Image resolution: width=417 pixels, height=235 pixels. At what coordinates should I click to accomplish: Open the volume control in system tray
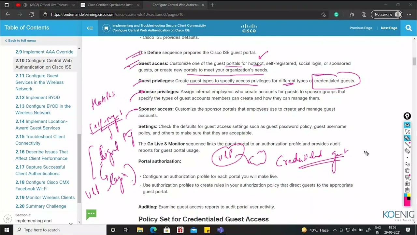pos(355,230)
